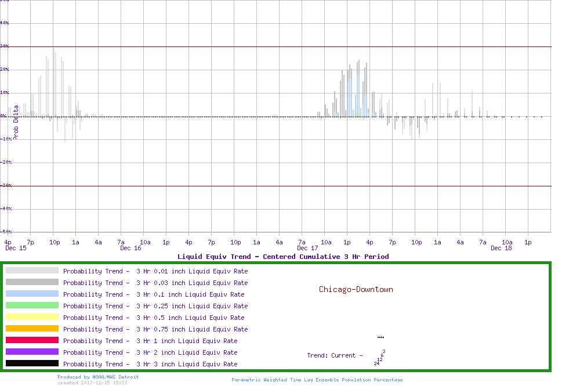Click the Dec 16 date axis label
The height and width of the screenshot is (389, 580).
(x=130, y=248)
